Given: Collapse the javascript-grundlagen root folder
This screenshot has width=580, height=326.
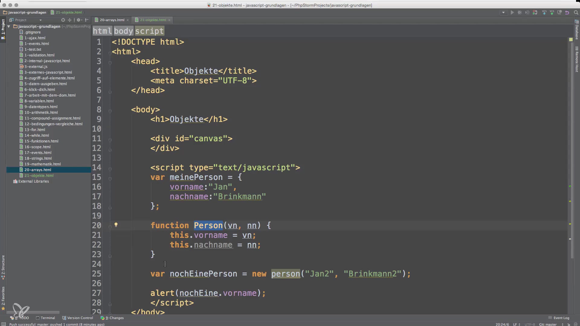Looking at the screenshot, I should tap(9, 27).
